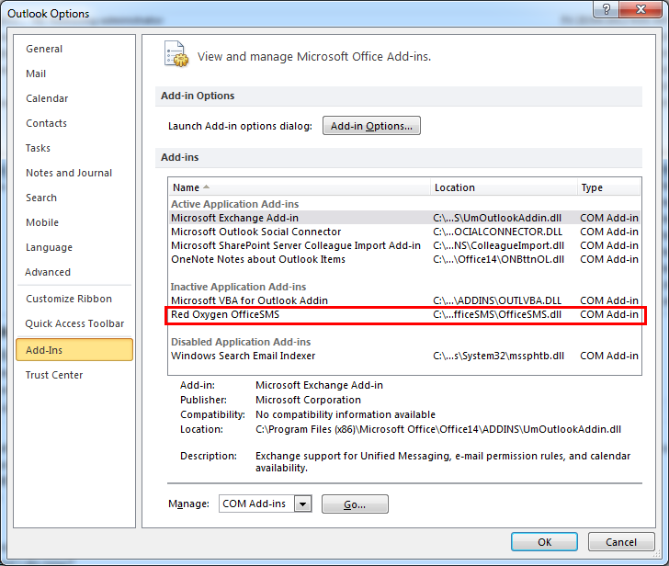Click the Microsoft Corporation publisher text
This screenshot has height=566, width=669.
click(308, 400)
